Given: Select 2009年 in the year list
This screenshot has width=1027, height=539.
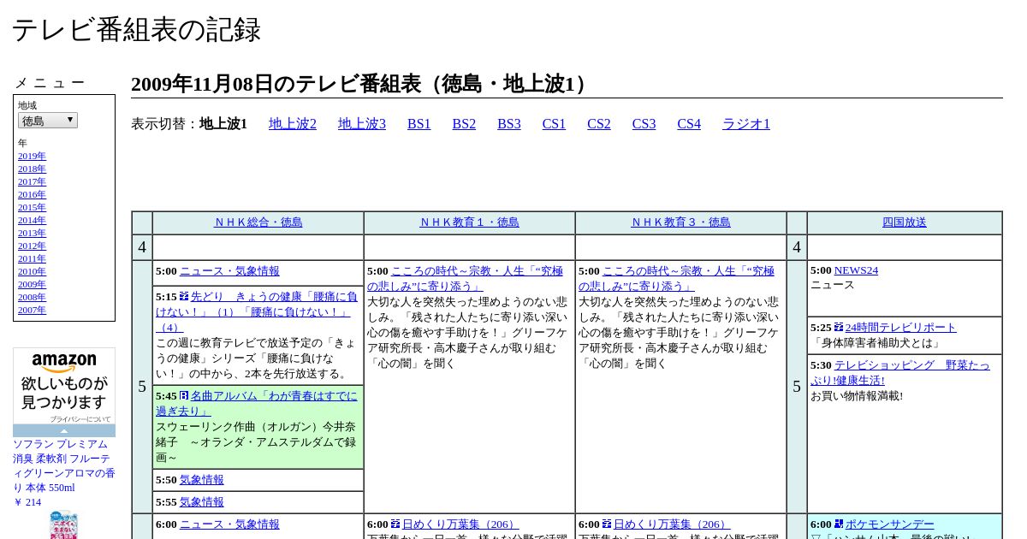Looking at the screenshot, I should pyautogui.click(x=32, y=284).
